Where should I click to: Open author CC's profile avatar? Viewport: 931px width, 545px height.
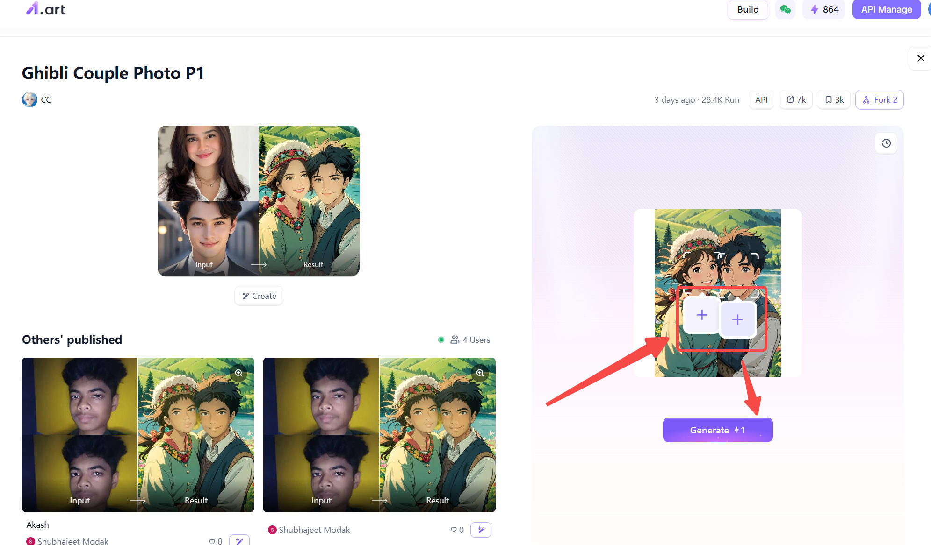29,100
